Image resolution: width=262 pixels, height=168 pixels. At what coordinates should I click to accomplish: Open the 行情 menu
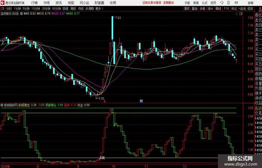coord(34,3)
